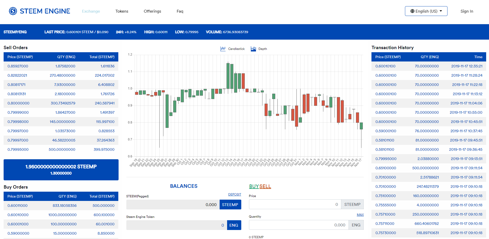Open the Offerings page
This screenshot has width=489, height=239.
click(x=152, y=11)
